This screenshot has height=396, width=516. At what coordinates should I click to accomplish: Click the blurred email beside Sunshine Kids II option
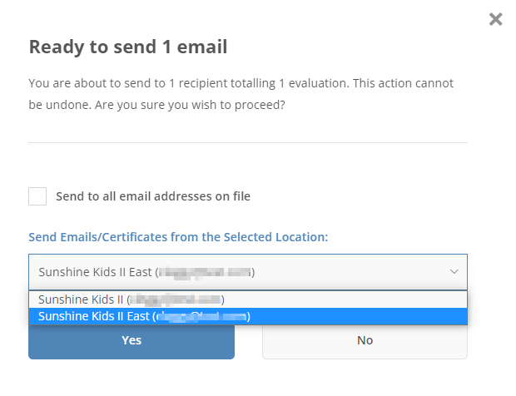click(176, 299)
